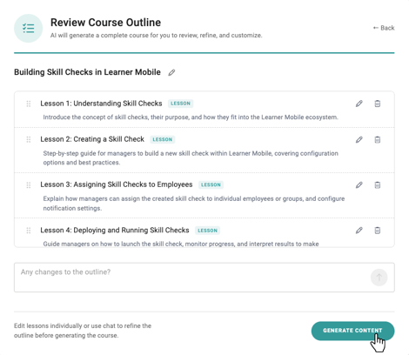
Task: Click the Generate Content button
Action: point(352,331)
